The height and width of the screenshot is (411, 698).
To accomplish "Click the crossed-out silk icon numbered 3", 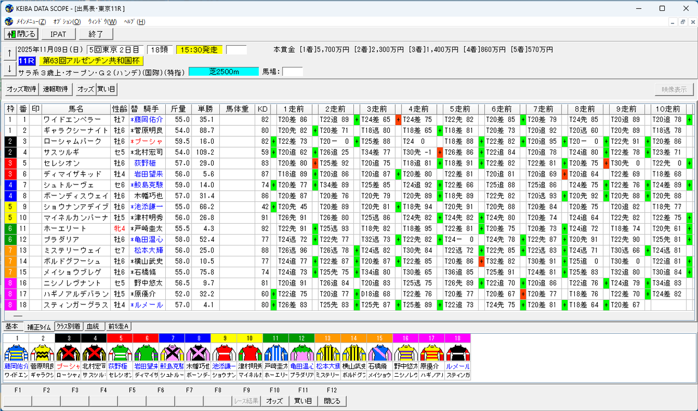I will pyautogui.click(x=68, y=352).
